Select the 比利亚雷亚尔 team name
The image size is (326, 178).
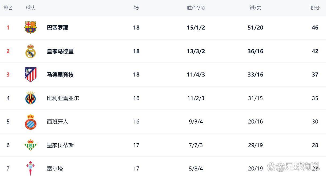click(63, 98)
